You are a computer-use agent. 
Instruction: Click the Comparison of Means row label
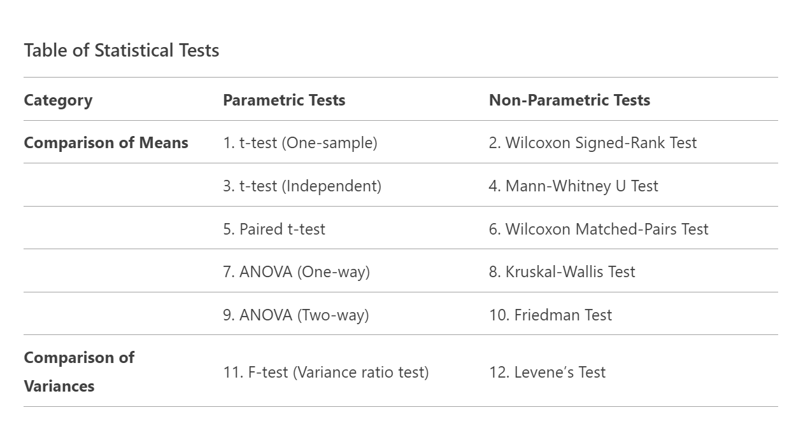tap(106, 142)
